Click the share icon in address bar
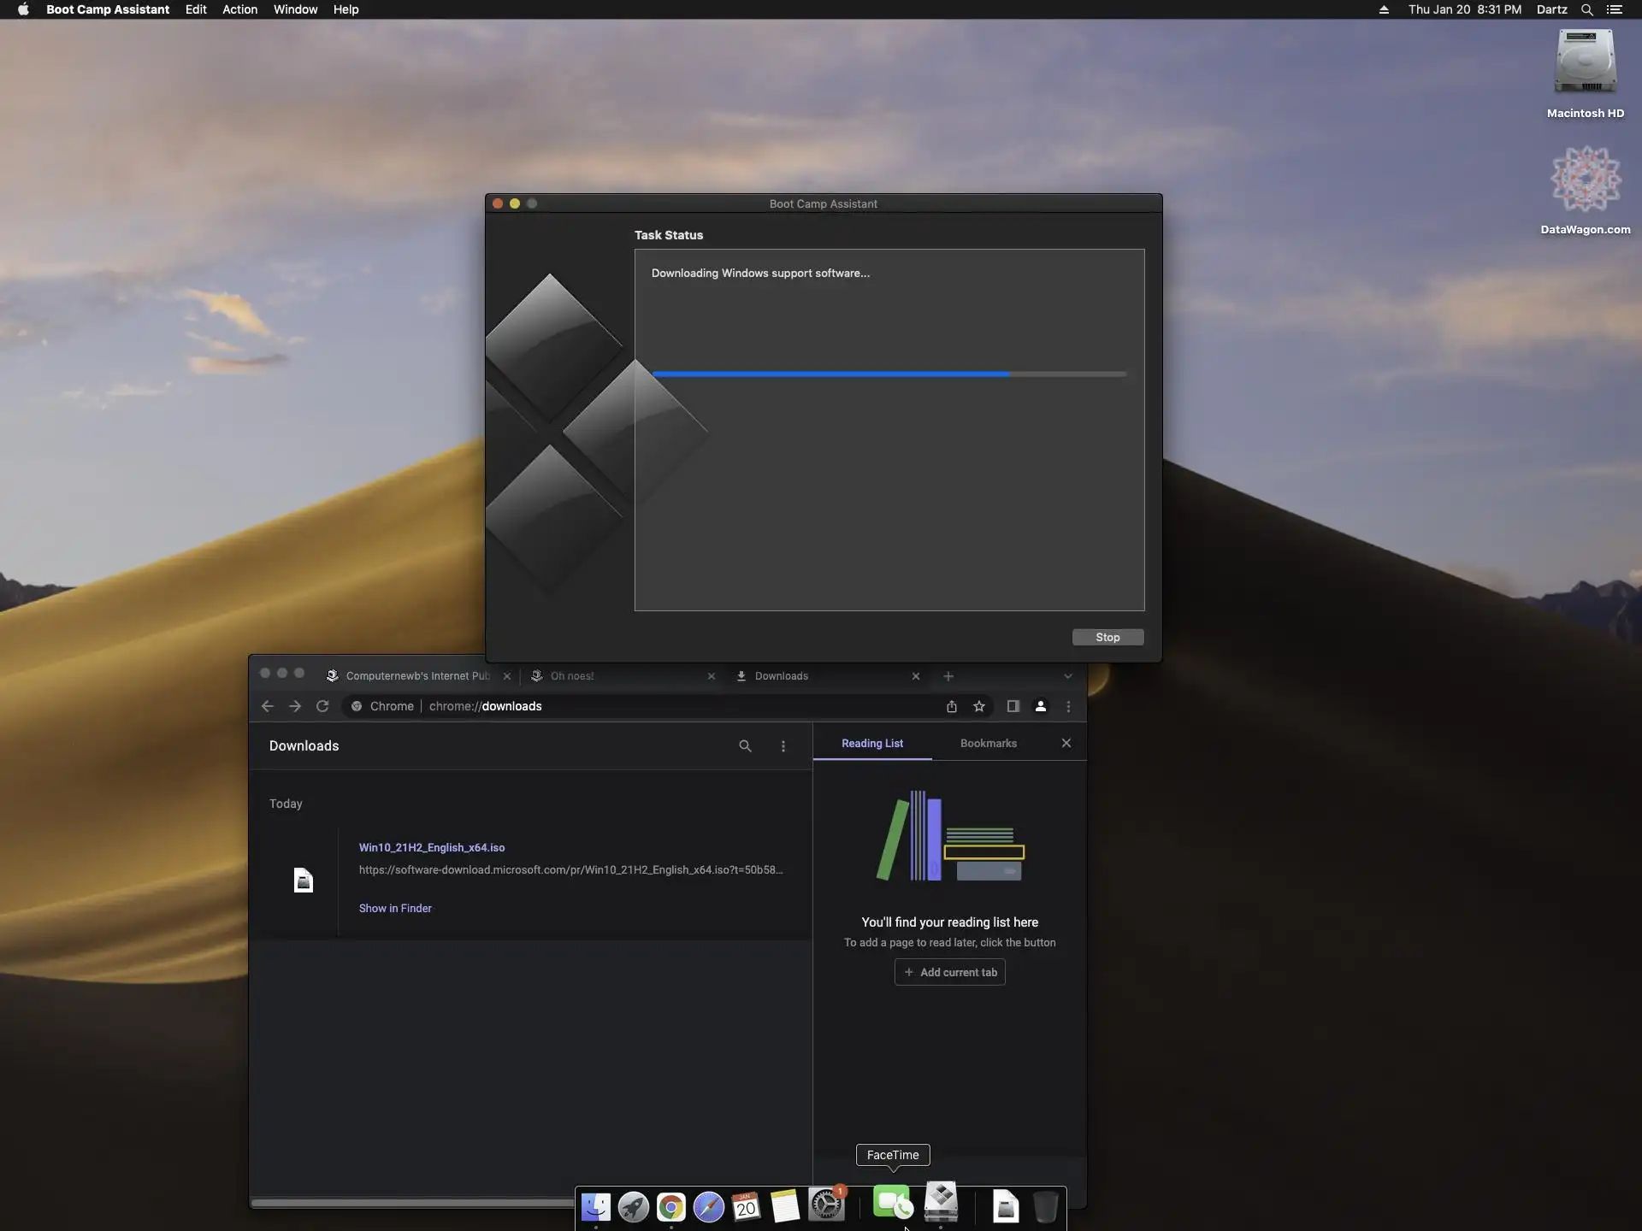Viewport: 1642px width, 1231px height. pos(951,706)
